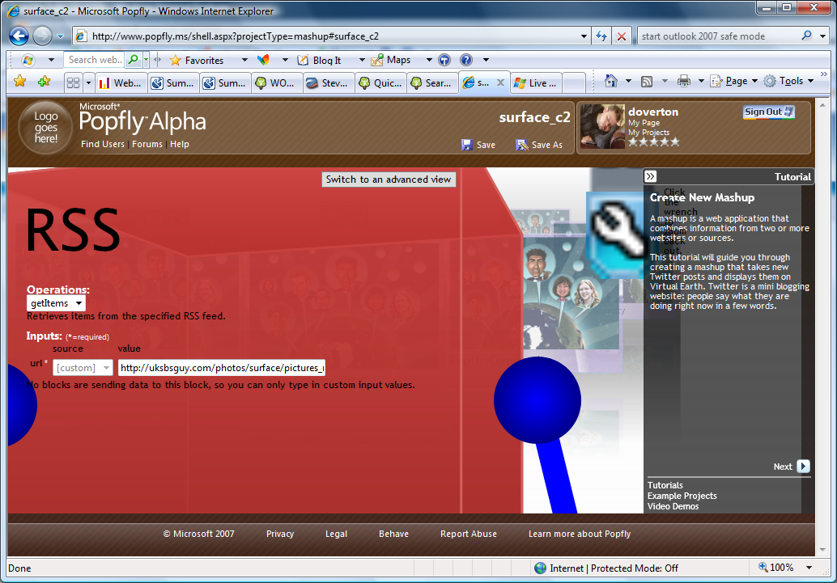Stop loading with the red X icon

622,36
